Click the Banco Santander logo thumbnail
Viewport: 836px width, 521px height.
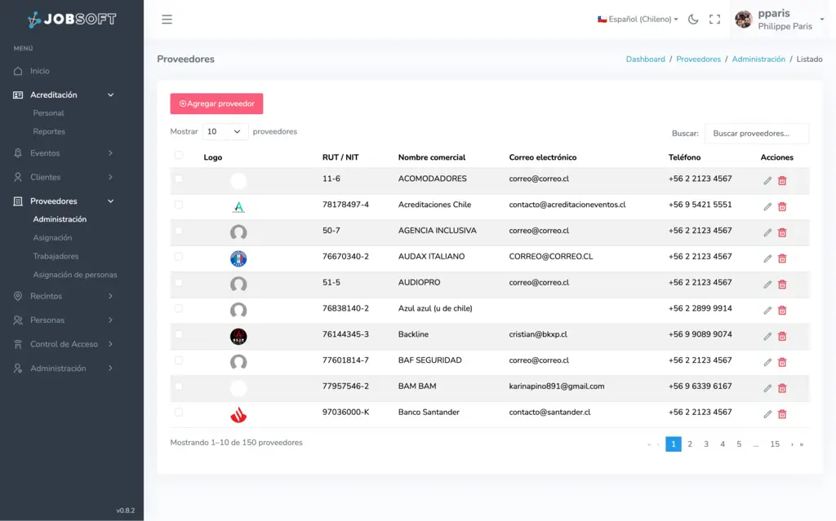238,415
